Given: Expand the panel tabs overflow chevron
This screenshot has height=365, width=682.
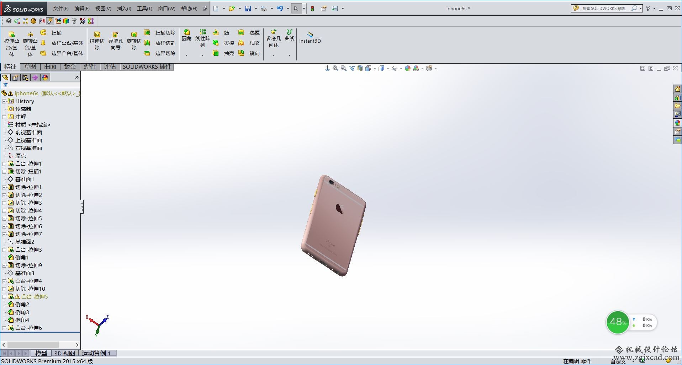Looking at the screenshot, I should click(x=77, y=77).
